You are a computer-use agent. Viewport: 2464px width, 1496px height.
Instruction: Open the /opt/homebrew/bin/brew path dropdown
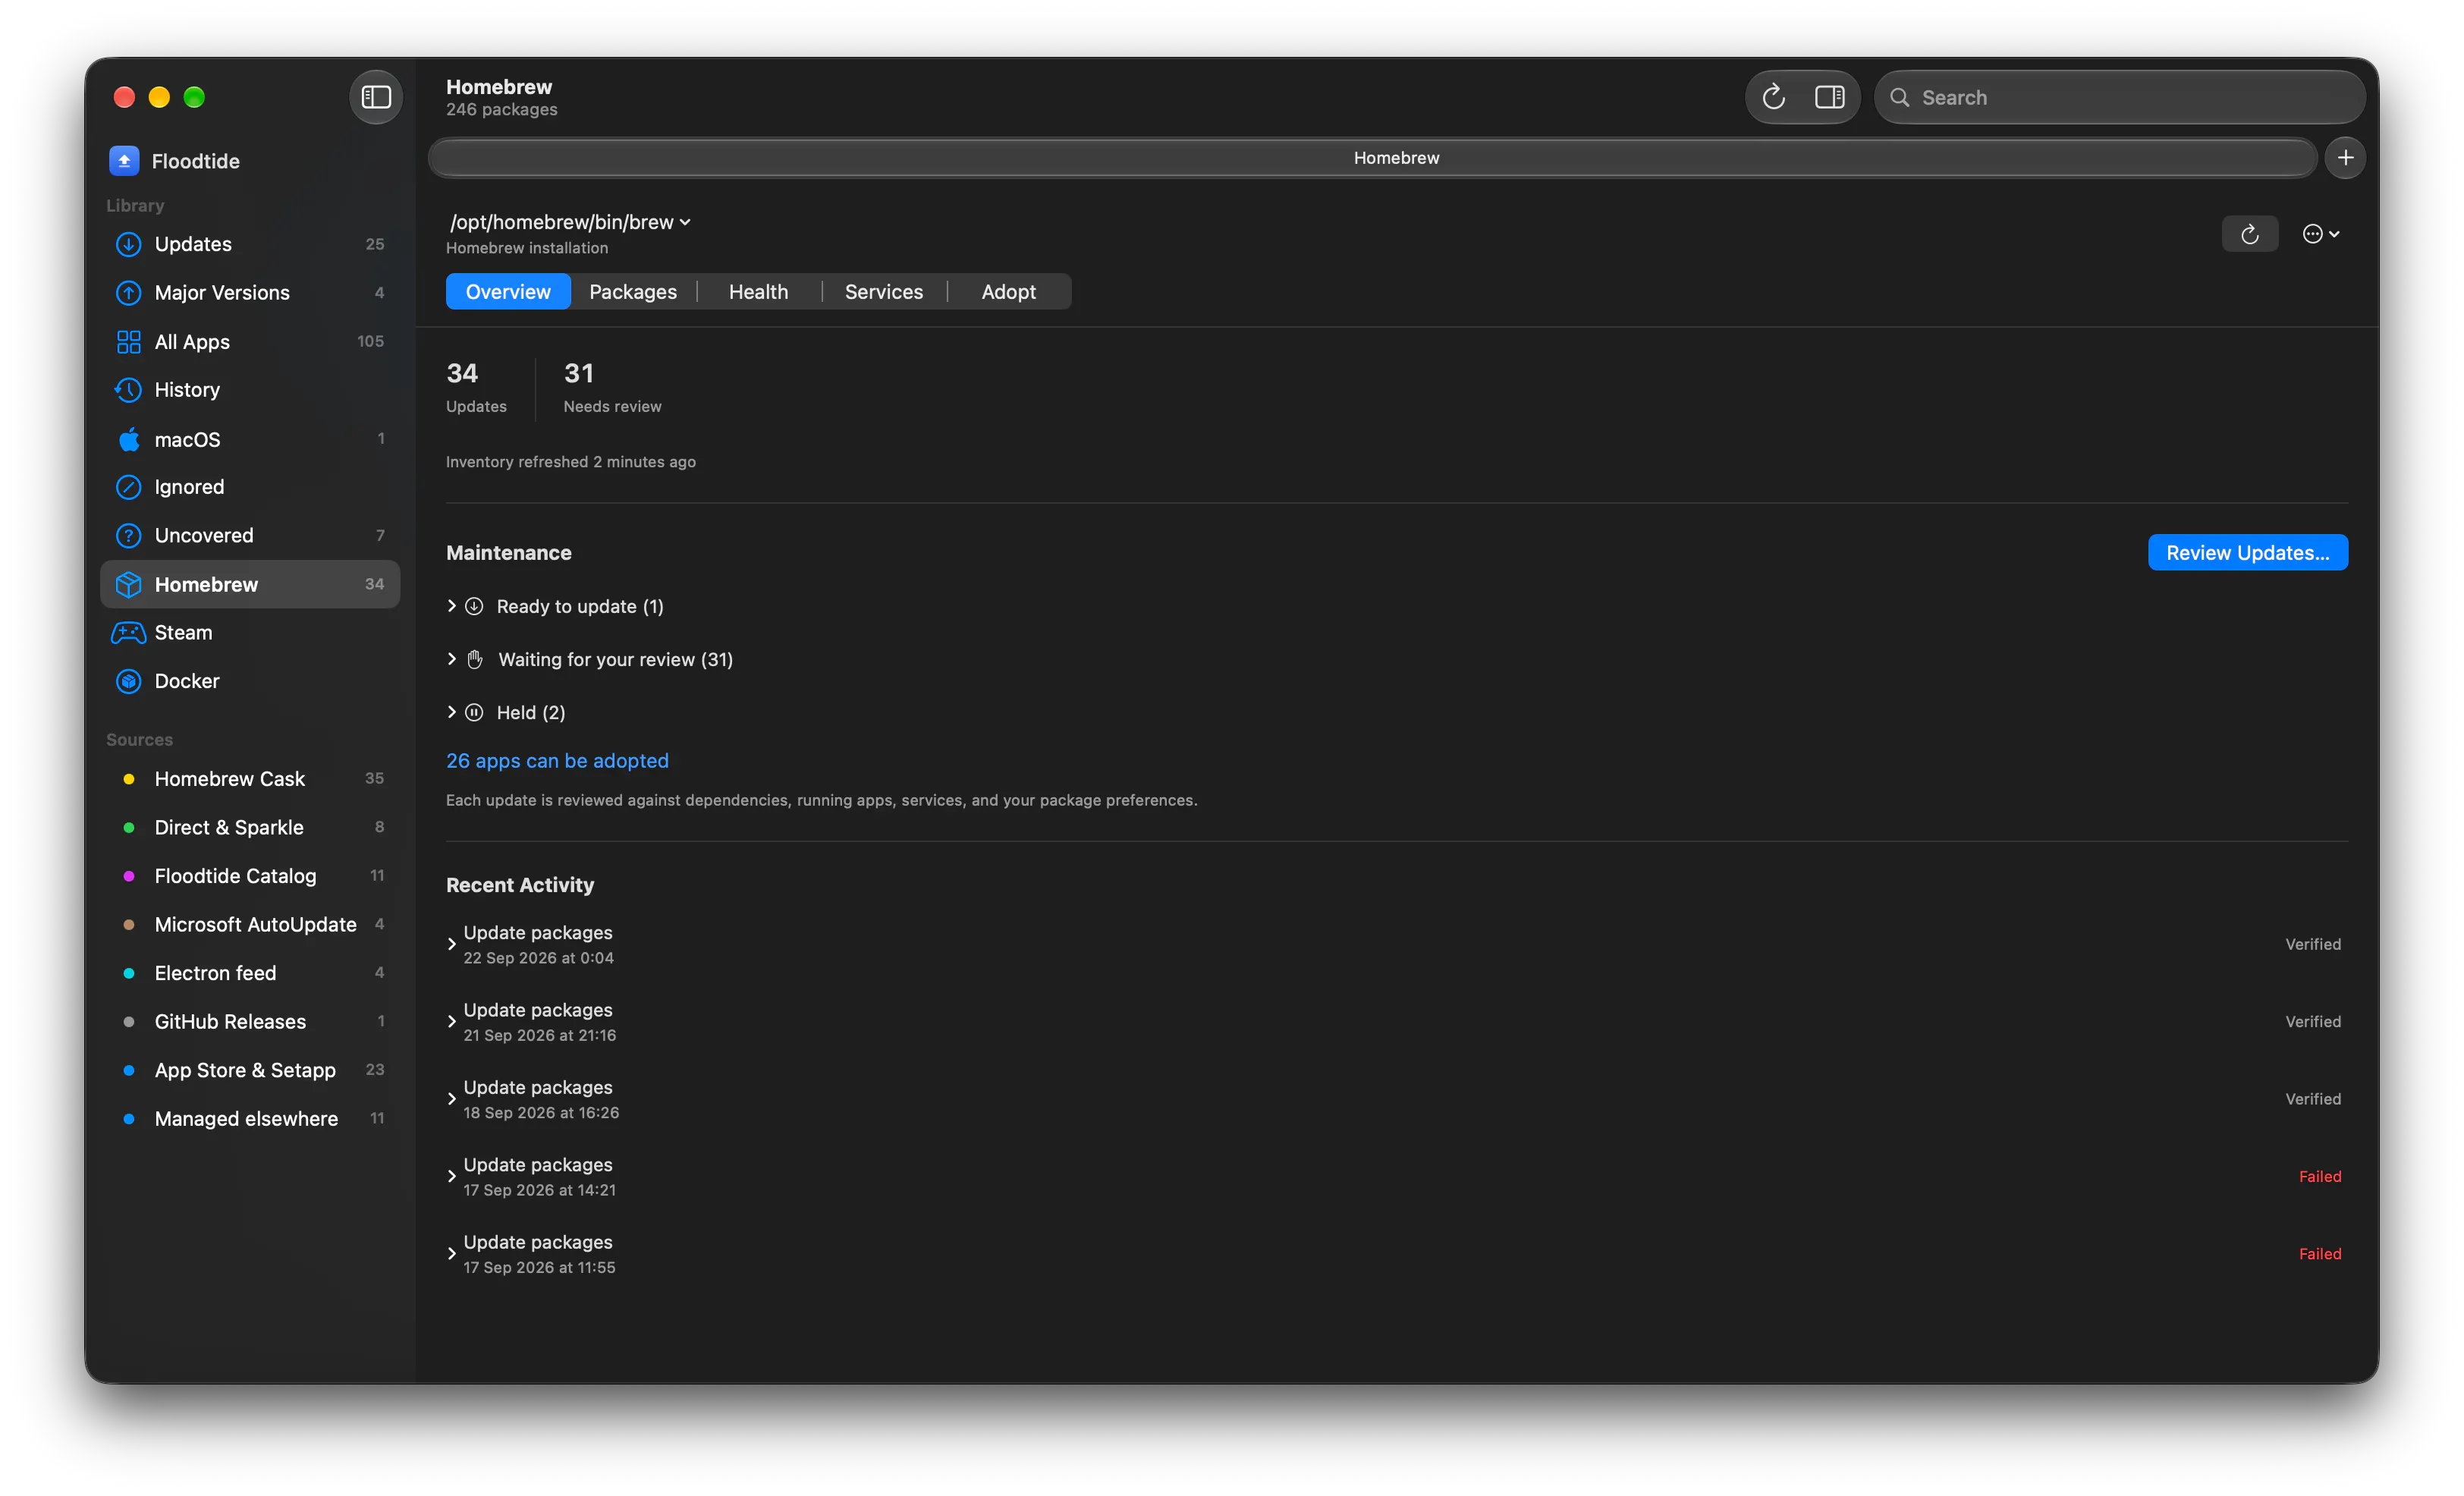pyautogui.click(x=570, y=222)
